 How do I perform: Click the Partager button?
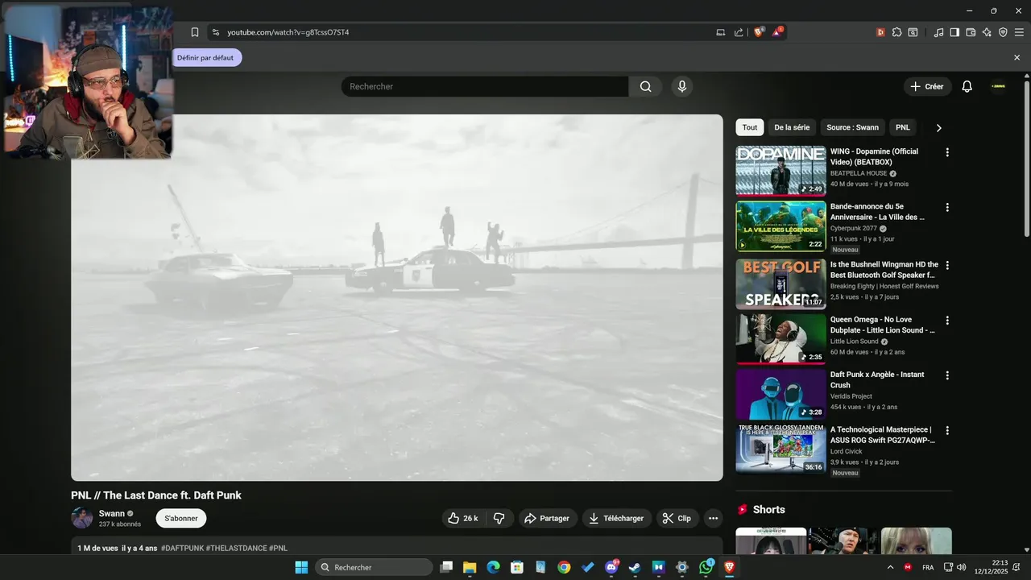pyautogui.click(x=548, y=518)
